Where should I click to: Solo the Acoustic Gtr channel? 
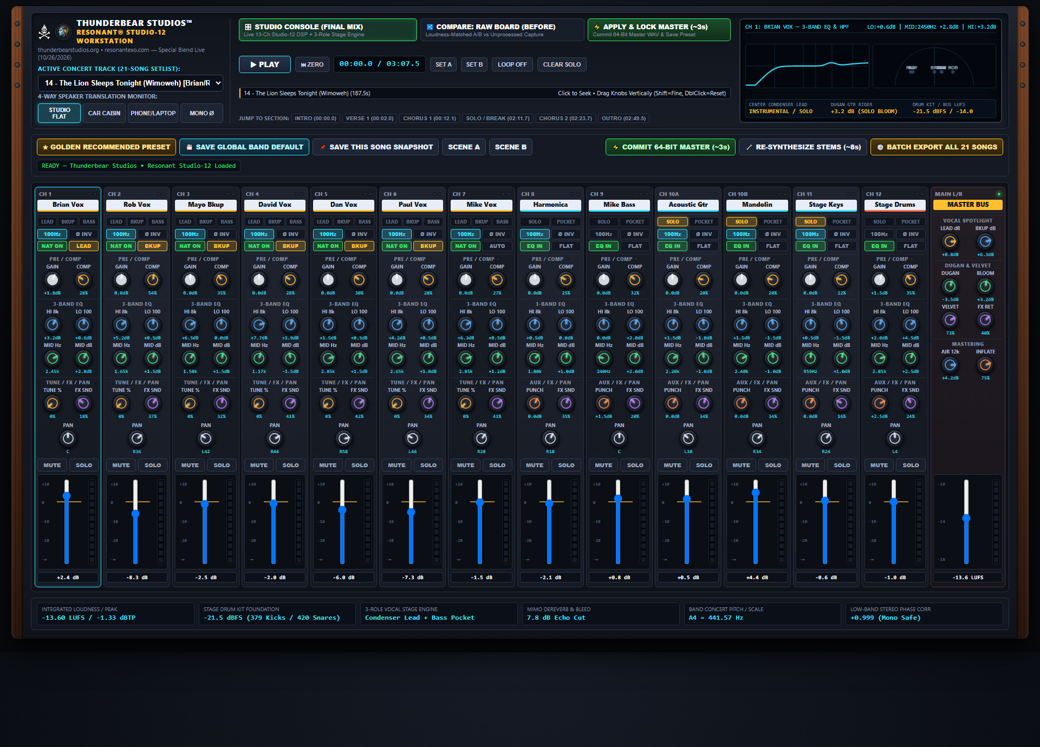pos(704,465)
